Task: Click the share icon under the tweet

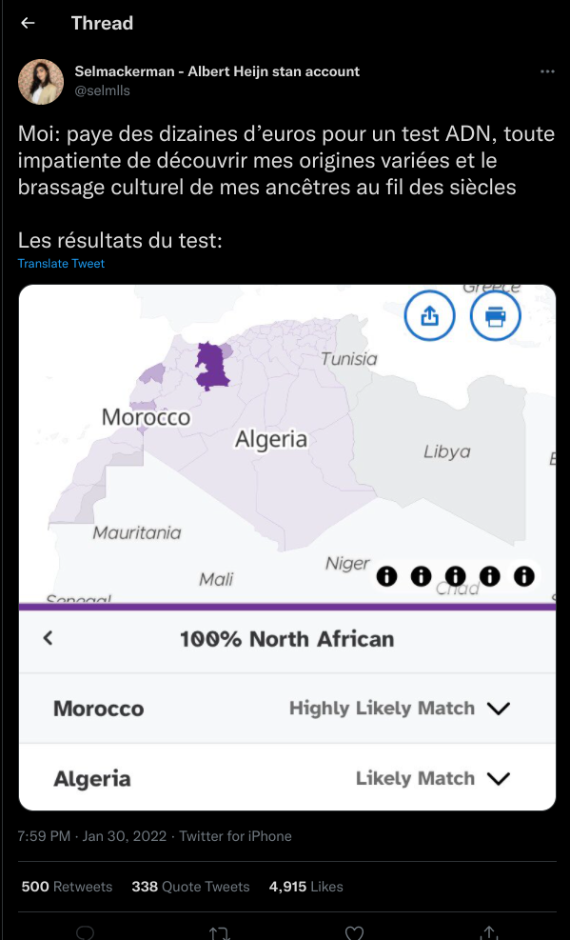Action: click(490, 932)
